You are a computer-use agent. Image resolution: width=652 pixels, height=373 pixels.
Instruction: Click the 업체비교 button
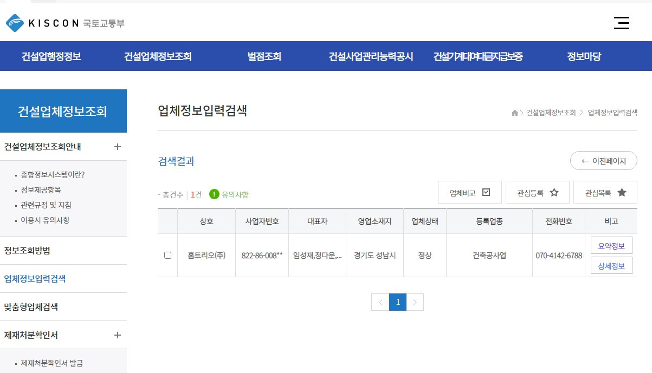pyautogui.click(x=470, y=192)
